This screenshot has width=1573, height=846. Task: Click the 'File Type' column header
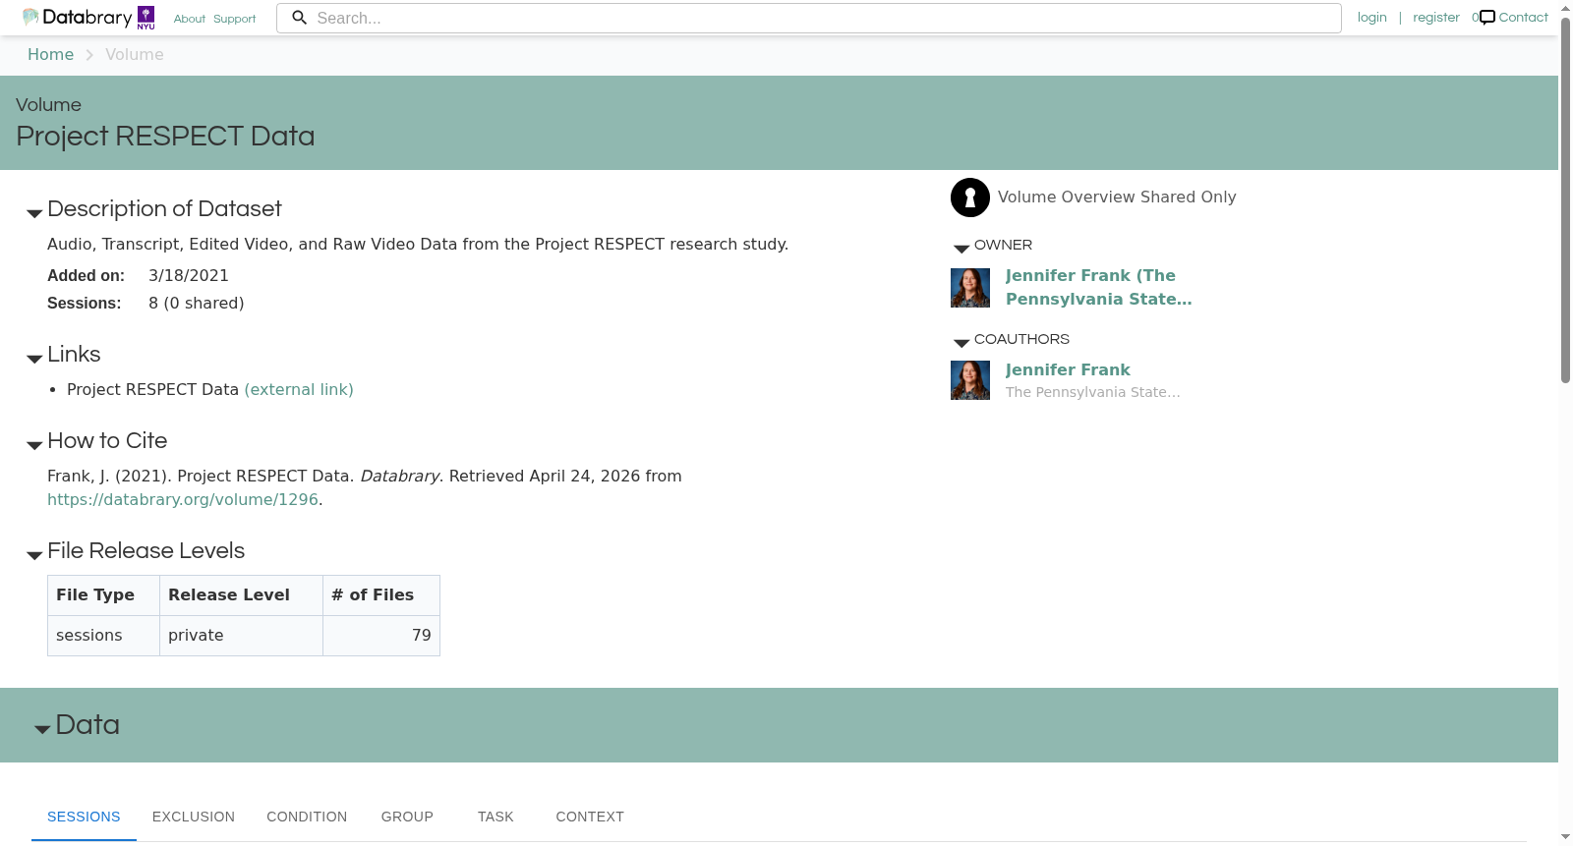coord(103,595)
